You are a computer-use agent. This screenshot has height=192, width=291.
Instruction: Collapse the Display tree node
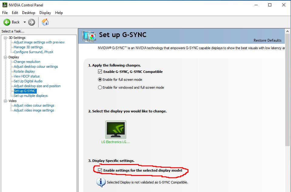(x=5, y=57)
